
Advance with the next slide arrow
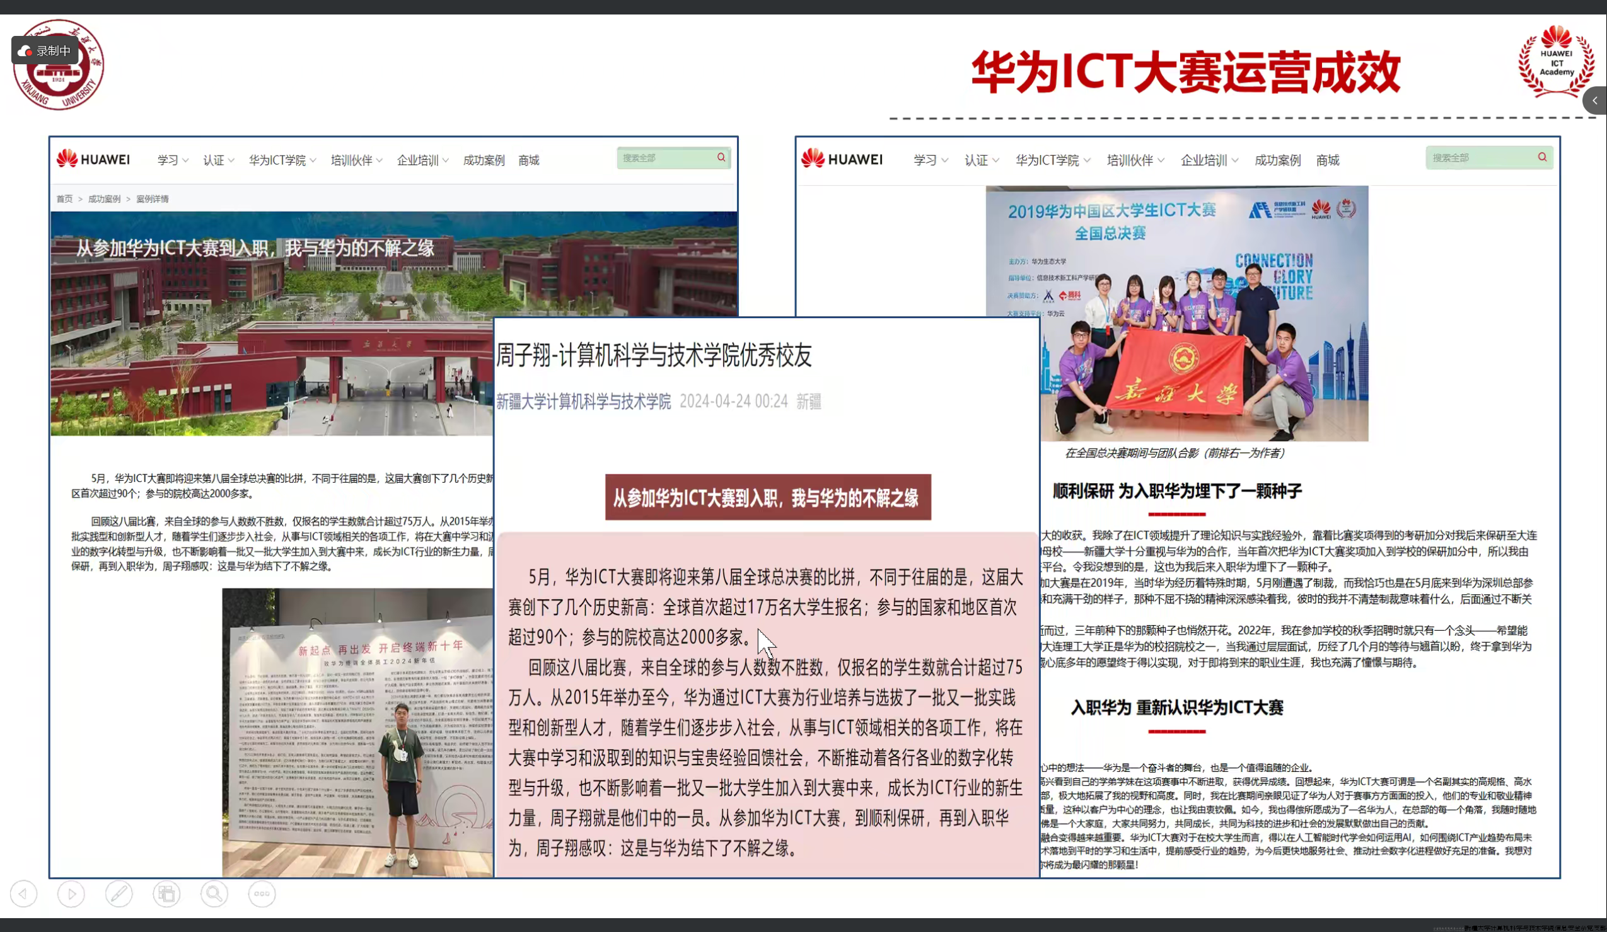click(x=71, y=894)
